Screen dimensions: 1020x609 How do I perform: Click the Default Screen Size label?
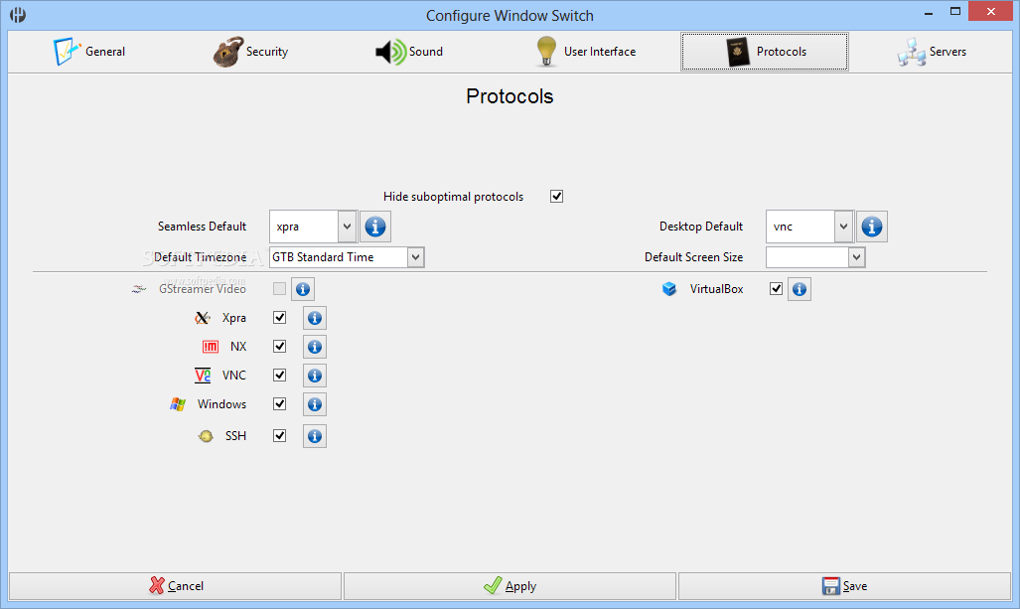pos(693,257)
